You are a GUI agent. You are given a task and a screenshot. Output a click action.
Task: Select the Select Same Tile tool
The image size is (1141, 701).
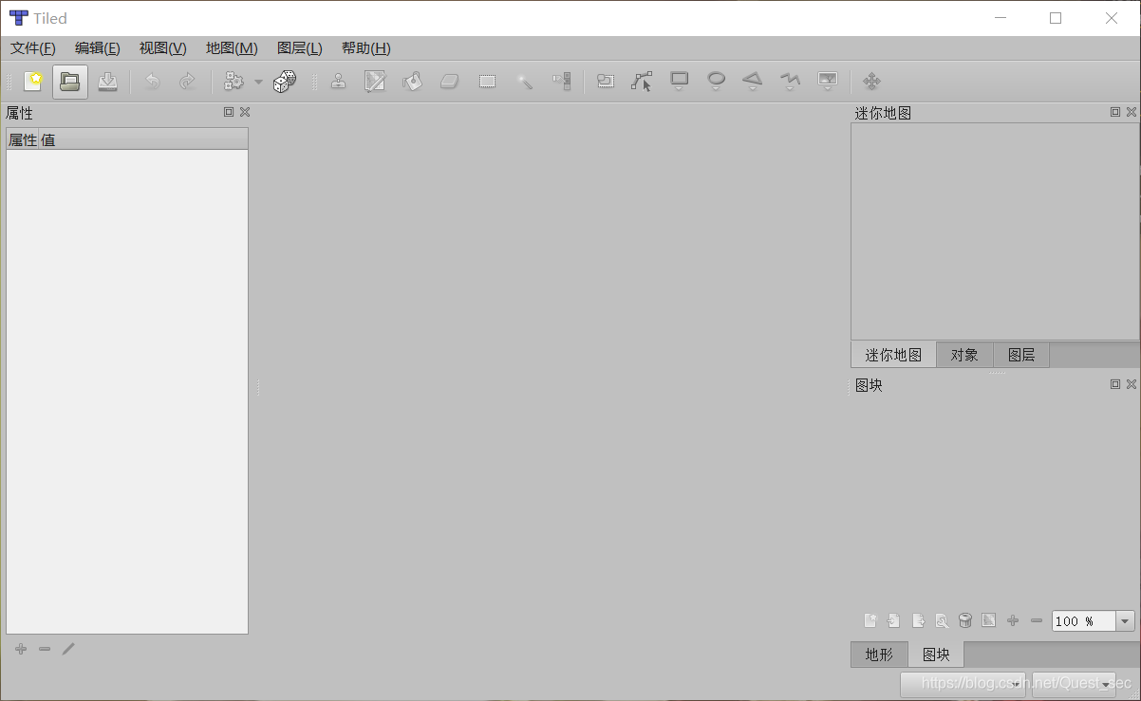(x=562, y=82)
